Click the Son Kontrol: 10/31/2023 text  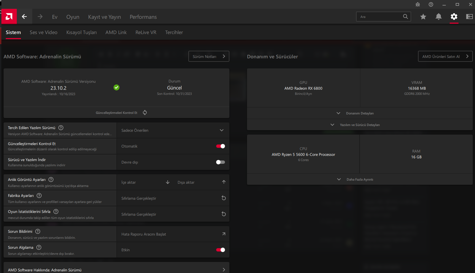(174, 94)
